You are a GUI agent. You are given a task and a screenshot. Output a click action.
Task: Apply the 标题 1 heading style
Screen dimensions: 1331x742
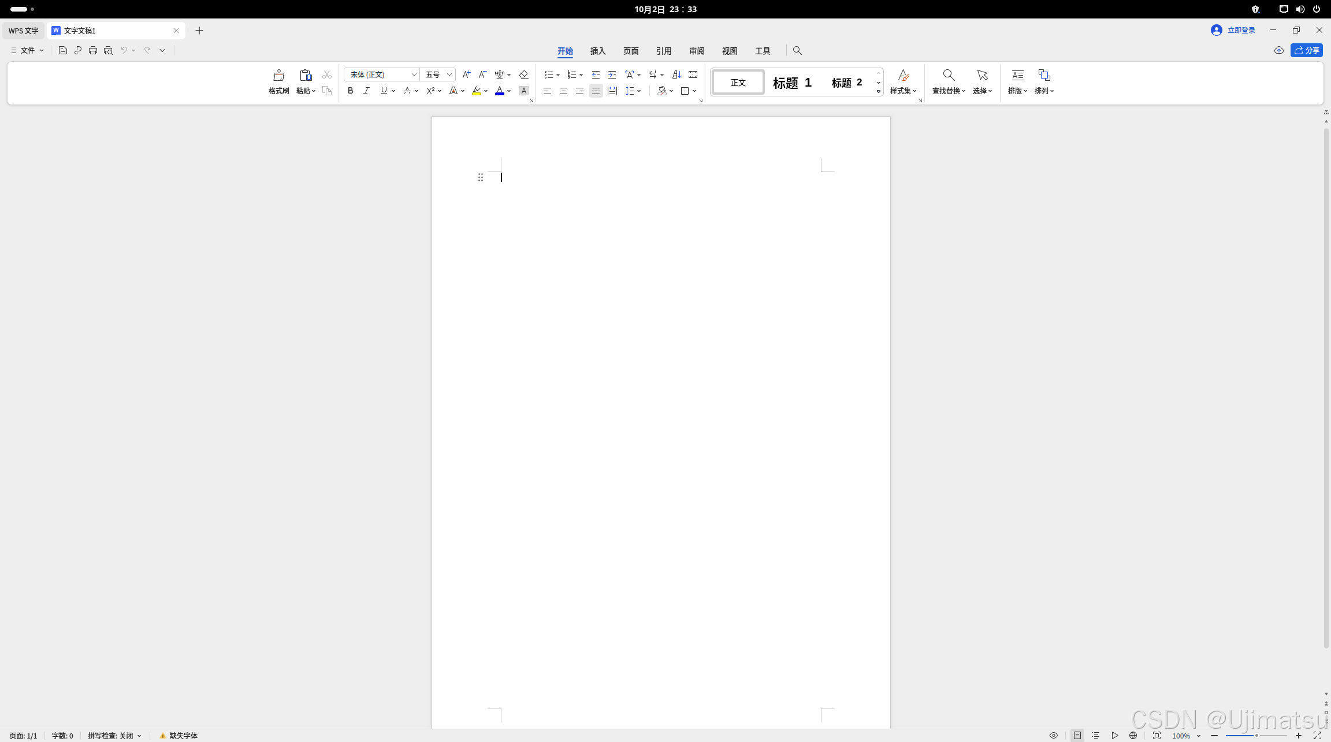click(x=792, y=83)
